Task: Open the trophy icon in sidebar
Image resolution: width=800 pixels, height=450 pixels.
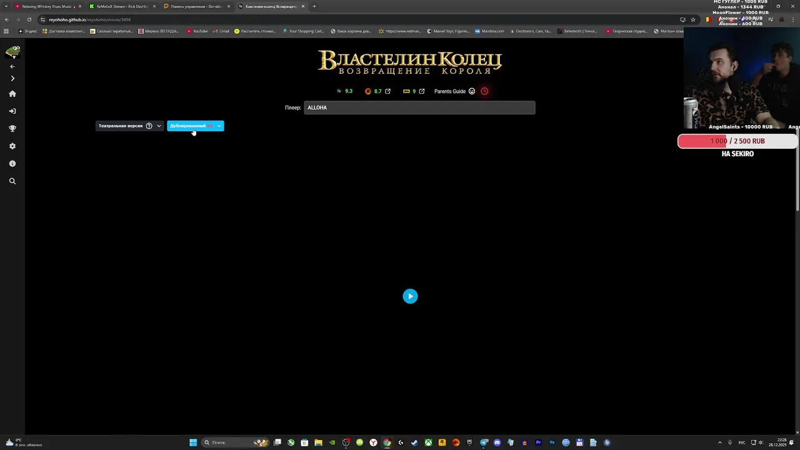Action: coord(12,129)
